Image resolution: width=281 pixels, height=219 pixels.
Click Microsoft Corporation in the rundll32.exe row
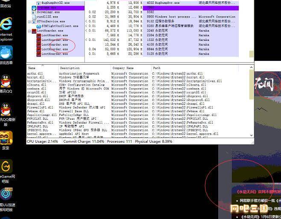coord(217,17)
